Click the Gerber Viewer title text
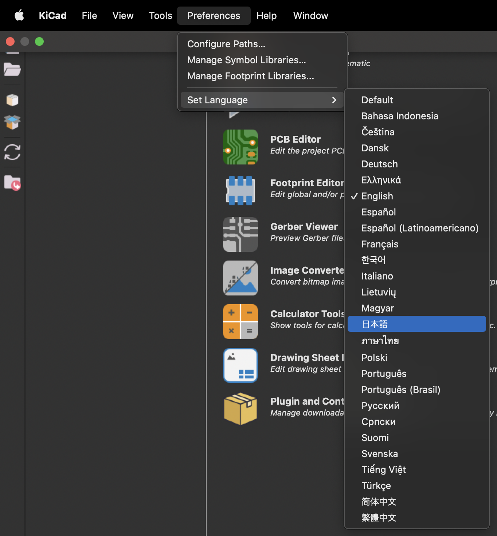This screenshot has width=497, height=536. pos(304,227)
